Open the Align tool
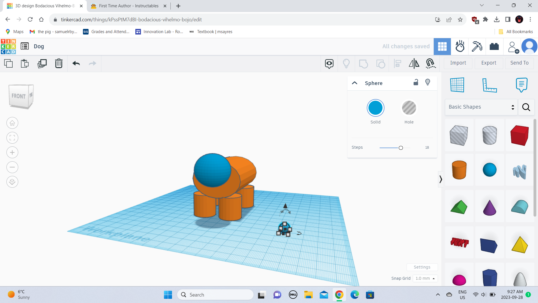Image resolution: width=538 pixels, height=303 pixels. click(397, 63)
